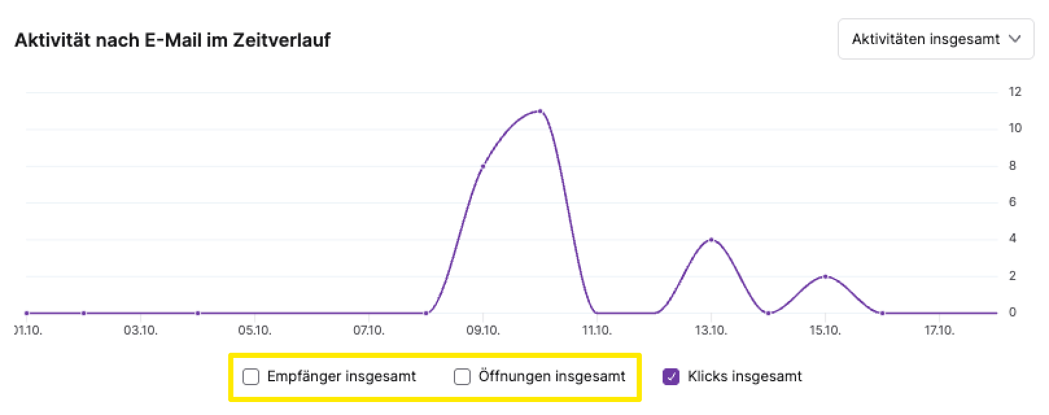Enable the Empfänger insgesamt checkbox

pos(251,377)
